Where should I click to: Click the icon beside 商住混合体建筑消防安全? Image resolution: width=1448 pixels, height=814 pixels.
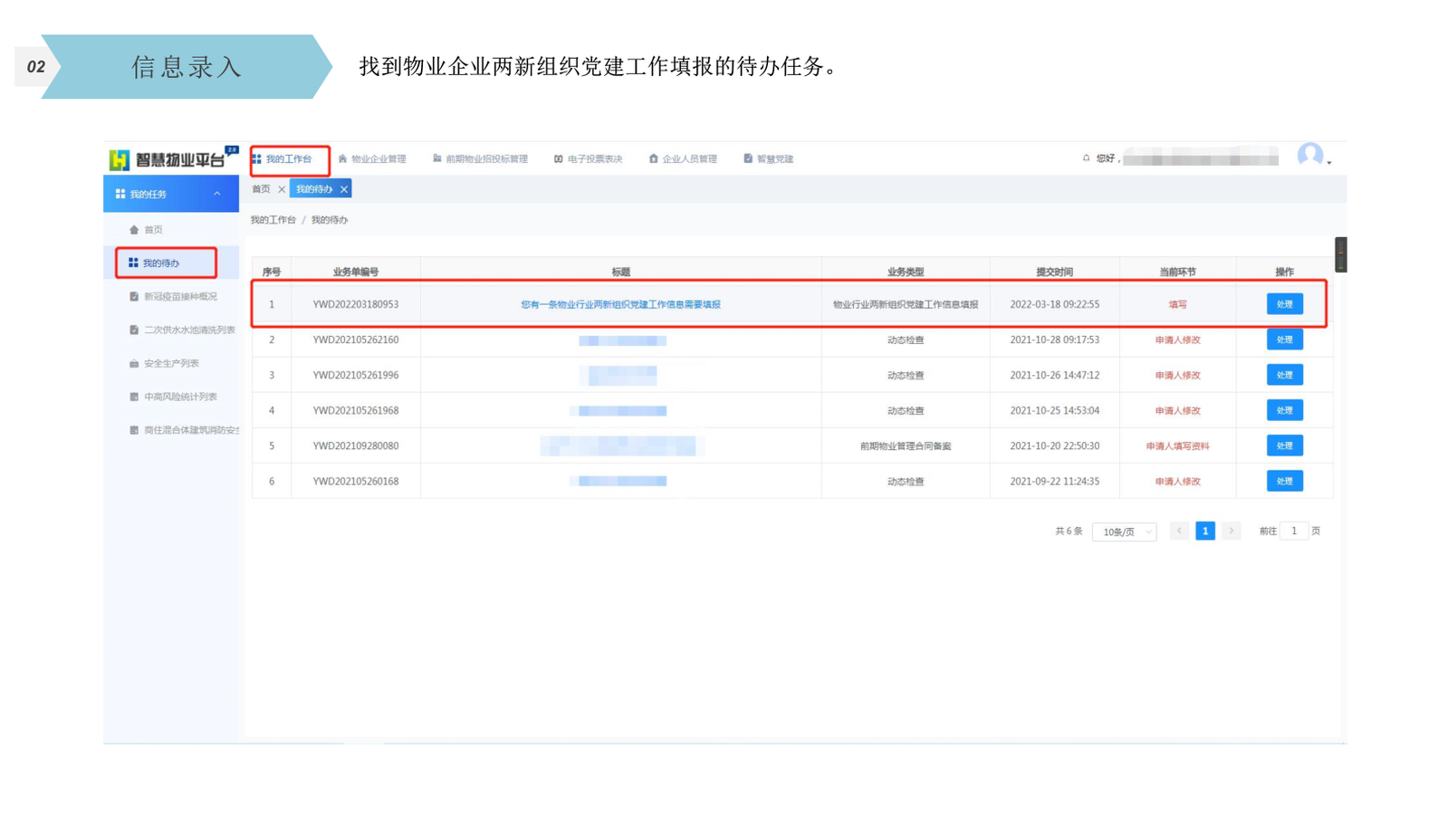[x=134, y=430]
